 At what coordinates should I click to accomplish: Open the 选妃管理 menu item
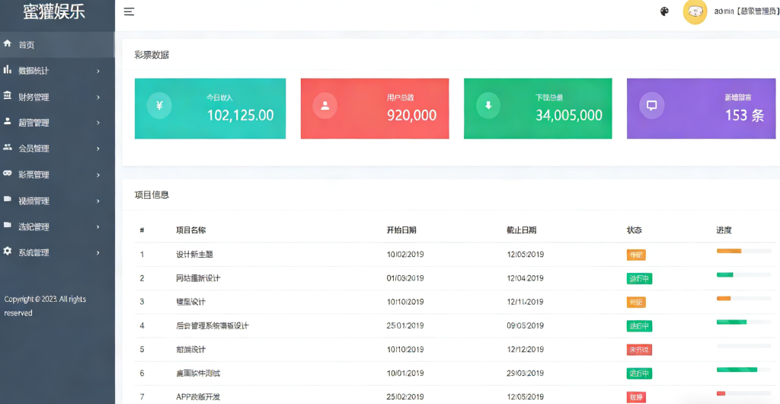click(x=34, y=226)
